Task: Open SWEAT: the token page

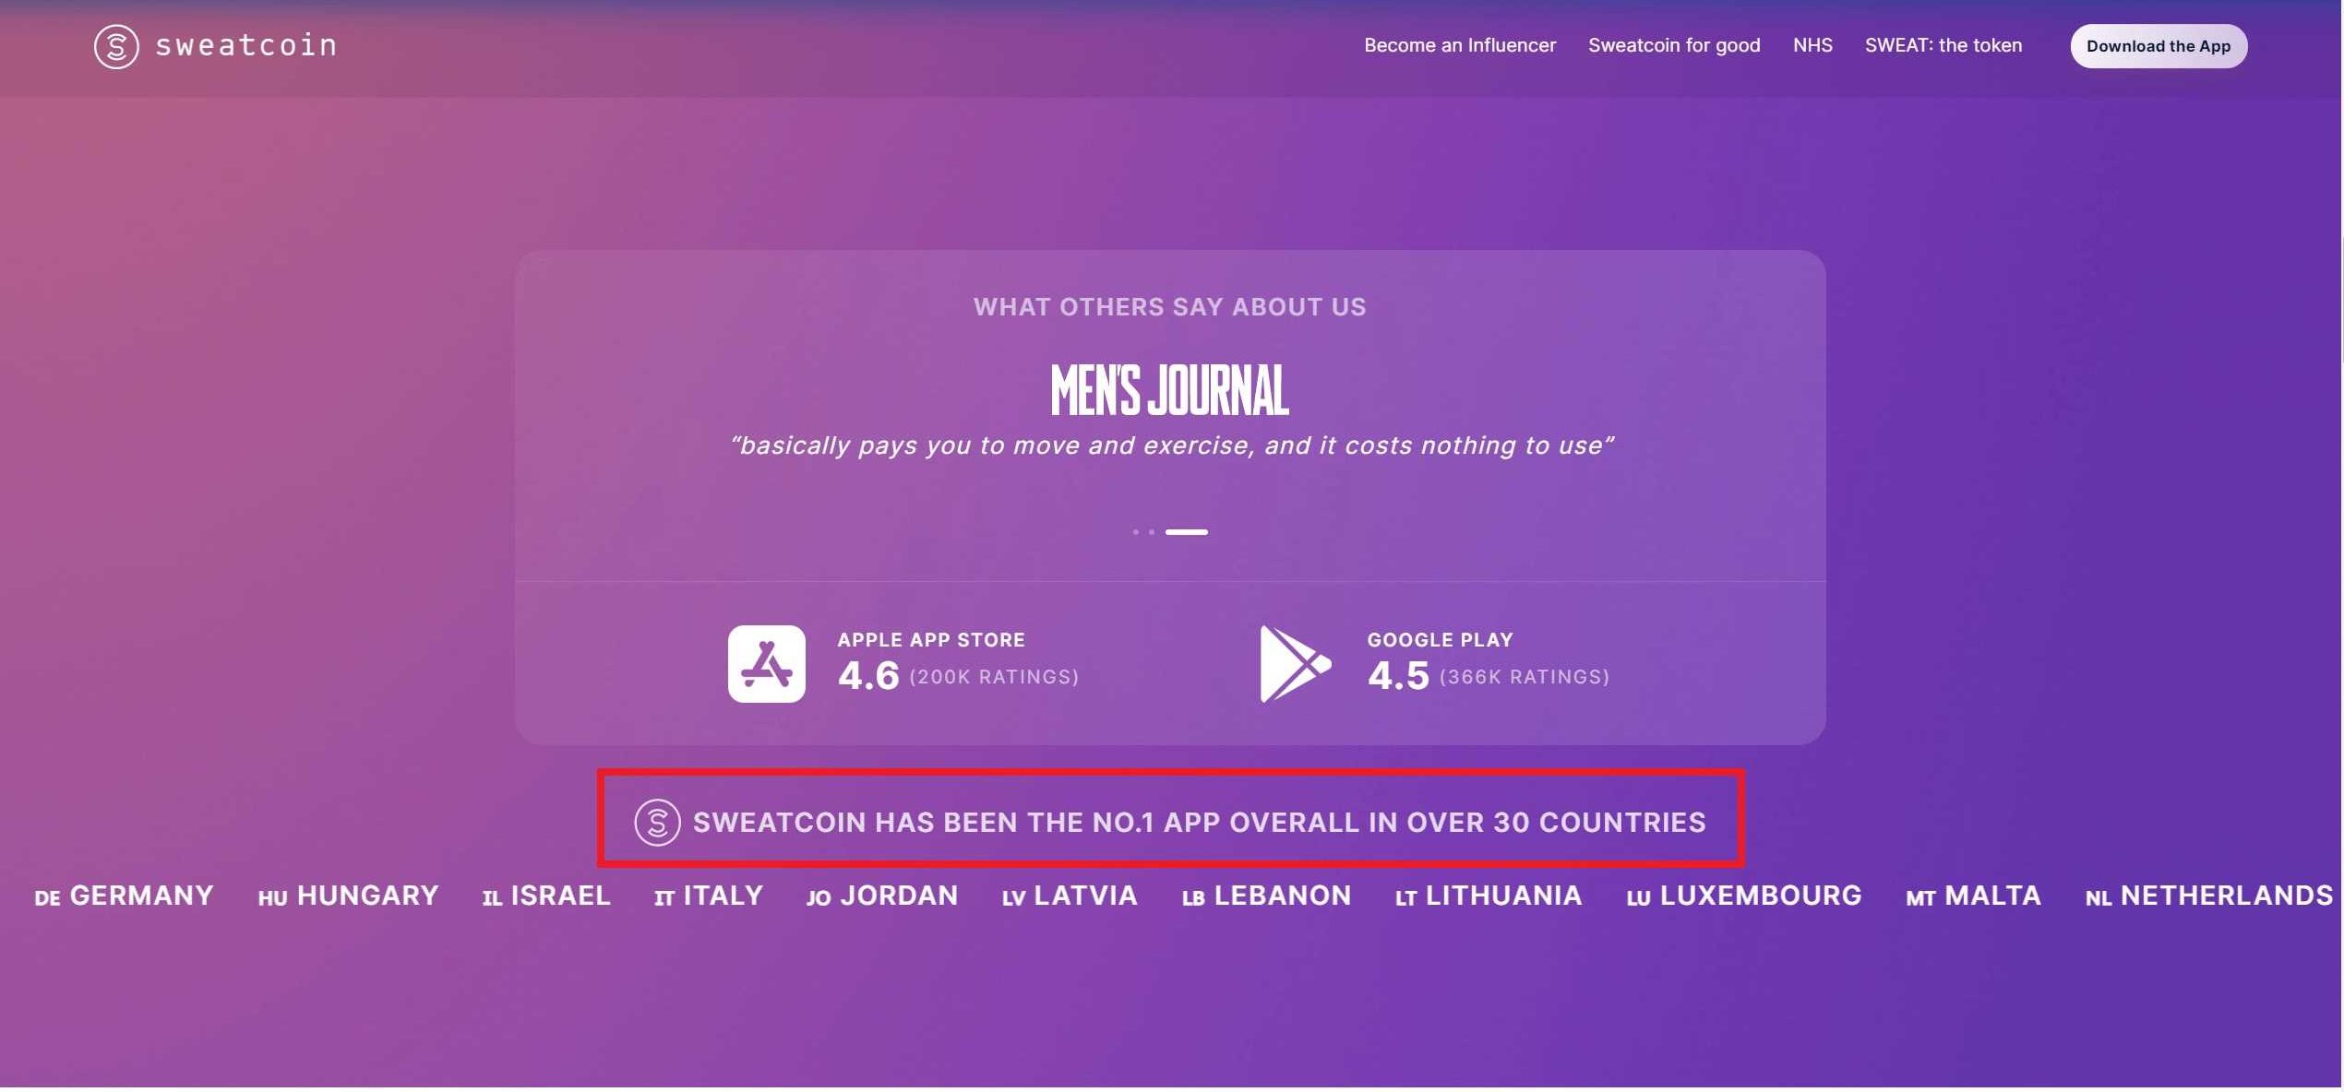Action: [x=1943, y=45]
